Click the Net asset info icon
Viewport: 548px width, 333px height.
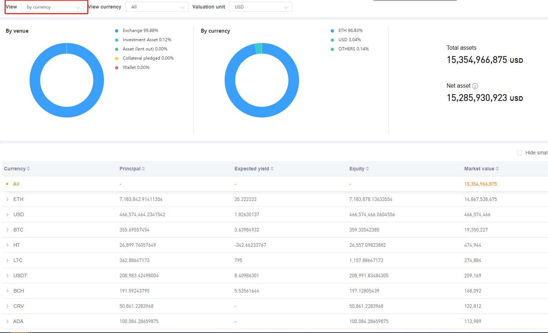click(x=475, y=86)
